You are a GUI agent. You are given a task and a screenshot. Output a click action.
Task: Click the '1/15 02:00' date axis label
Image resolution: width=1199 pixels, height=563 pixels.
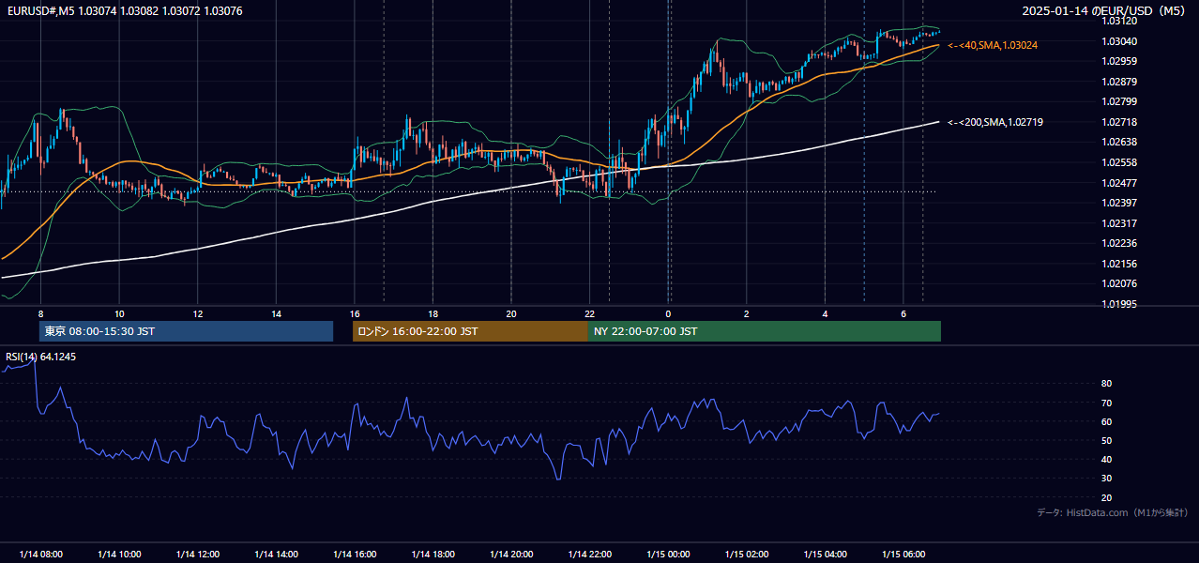pos(747,555)
